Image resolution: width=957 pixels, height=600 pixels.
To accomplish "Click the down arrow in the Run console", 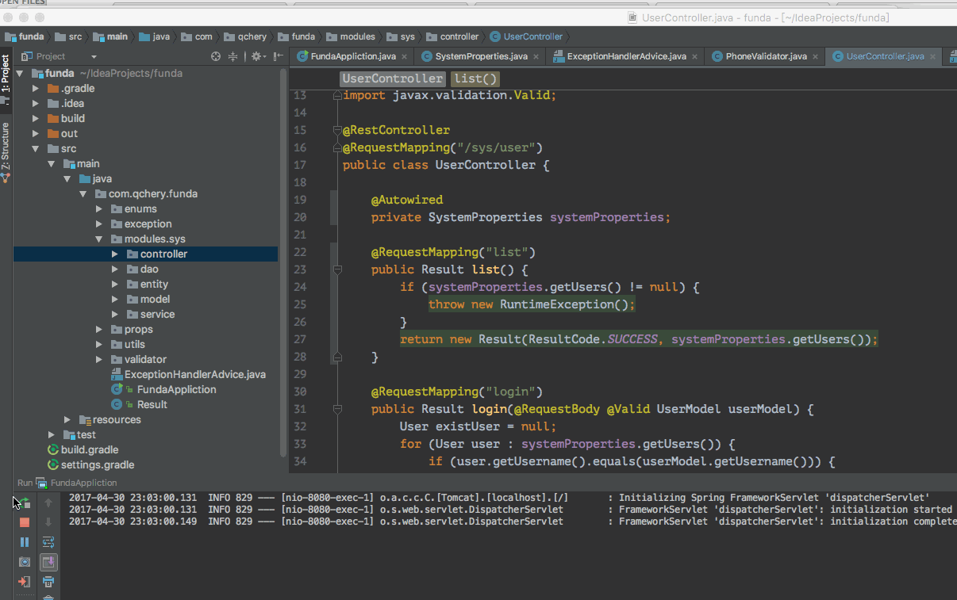I will pyautogui.click(x=48, y=522).
